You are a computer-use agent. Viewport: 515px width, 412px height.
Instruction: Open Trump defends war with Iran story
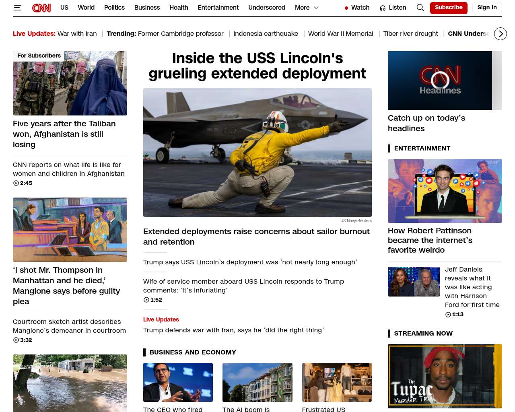click(x=233, y=330)
